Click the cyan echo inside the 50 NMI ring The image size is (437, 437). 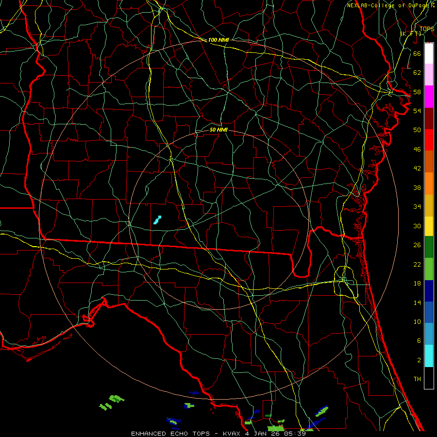(157, 220)
